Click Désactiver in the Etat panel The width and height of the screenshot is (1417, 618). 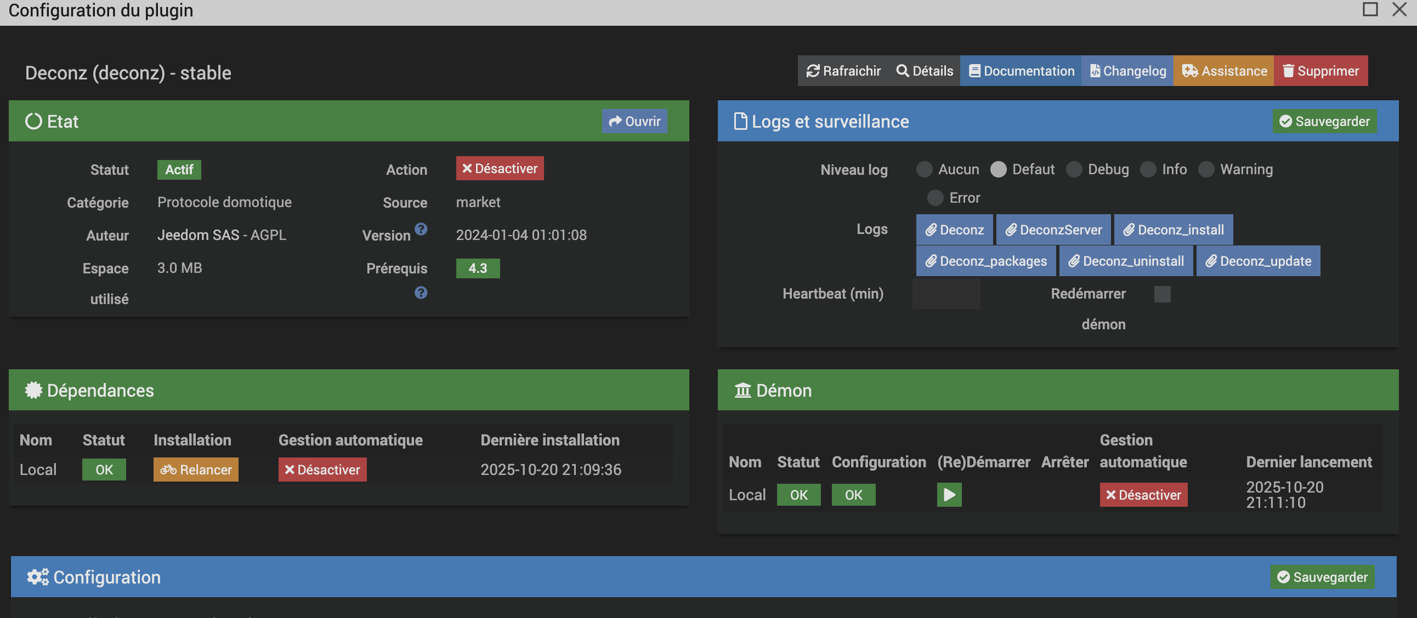click(x=500, y=168)
